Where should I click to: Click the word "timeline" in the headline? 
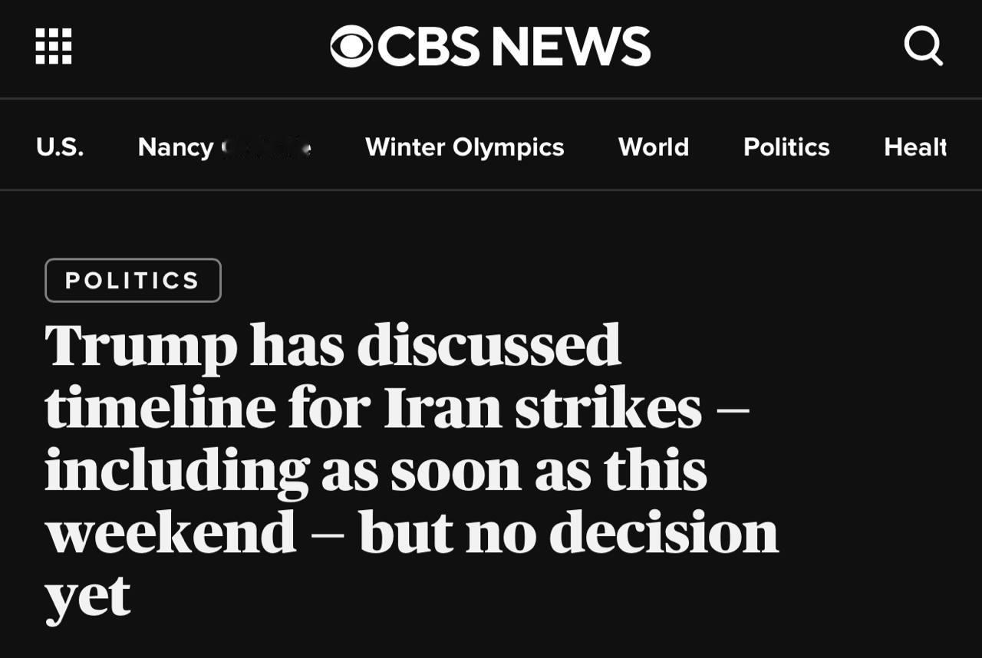tap(160, 407)
